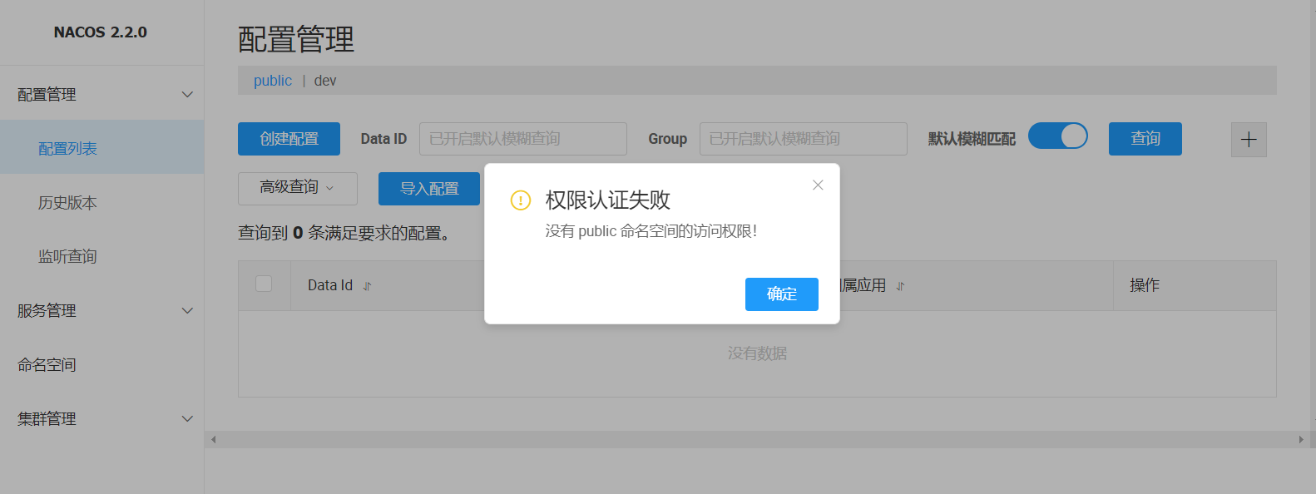Close the 权限认证失败 dialog with X

(818, 185)
